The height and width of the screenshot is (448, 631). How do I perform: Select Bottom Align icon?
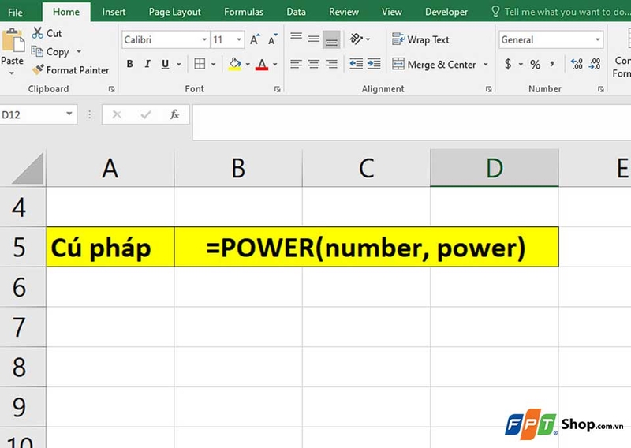tap(331, 39)
